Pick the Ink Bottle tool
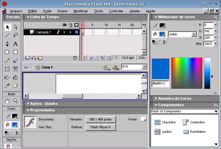 tap(7, 77)
